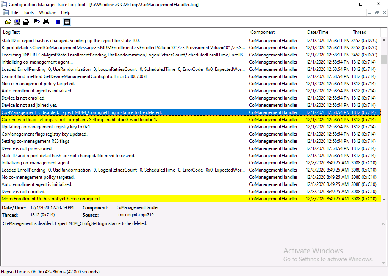Image resolution: width=388 pixels, height=276 pixels.
Task: Click the Thread value '1812 (0x714)' in details
Action: (x=42, y=215)
